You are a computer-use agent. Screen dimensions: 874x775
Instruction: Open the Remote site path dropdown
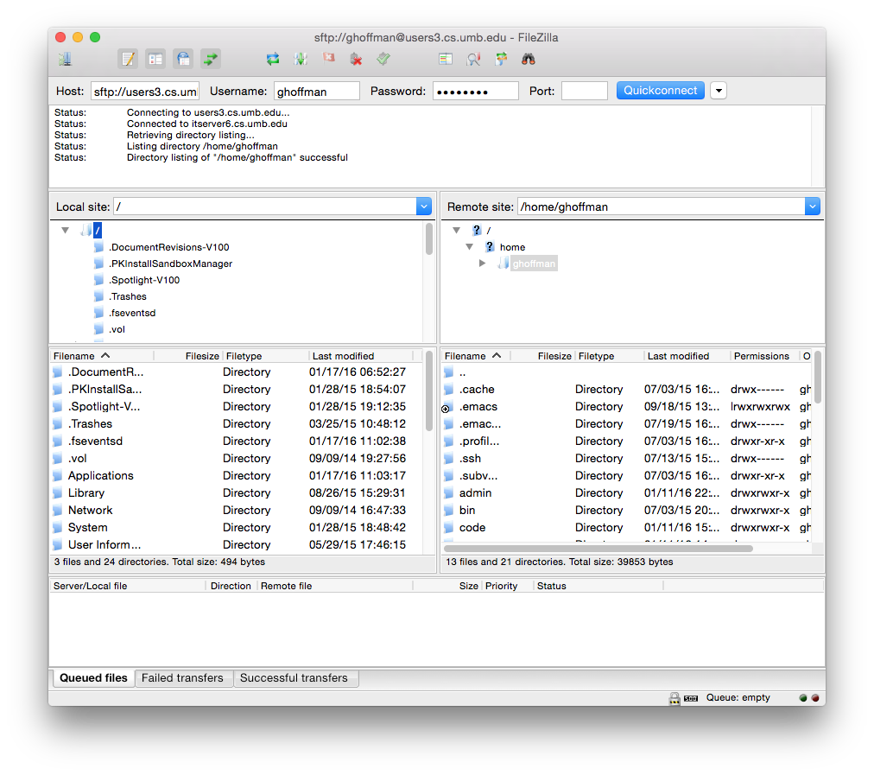(812, 206)
